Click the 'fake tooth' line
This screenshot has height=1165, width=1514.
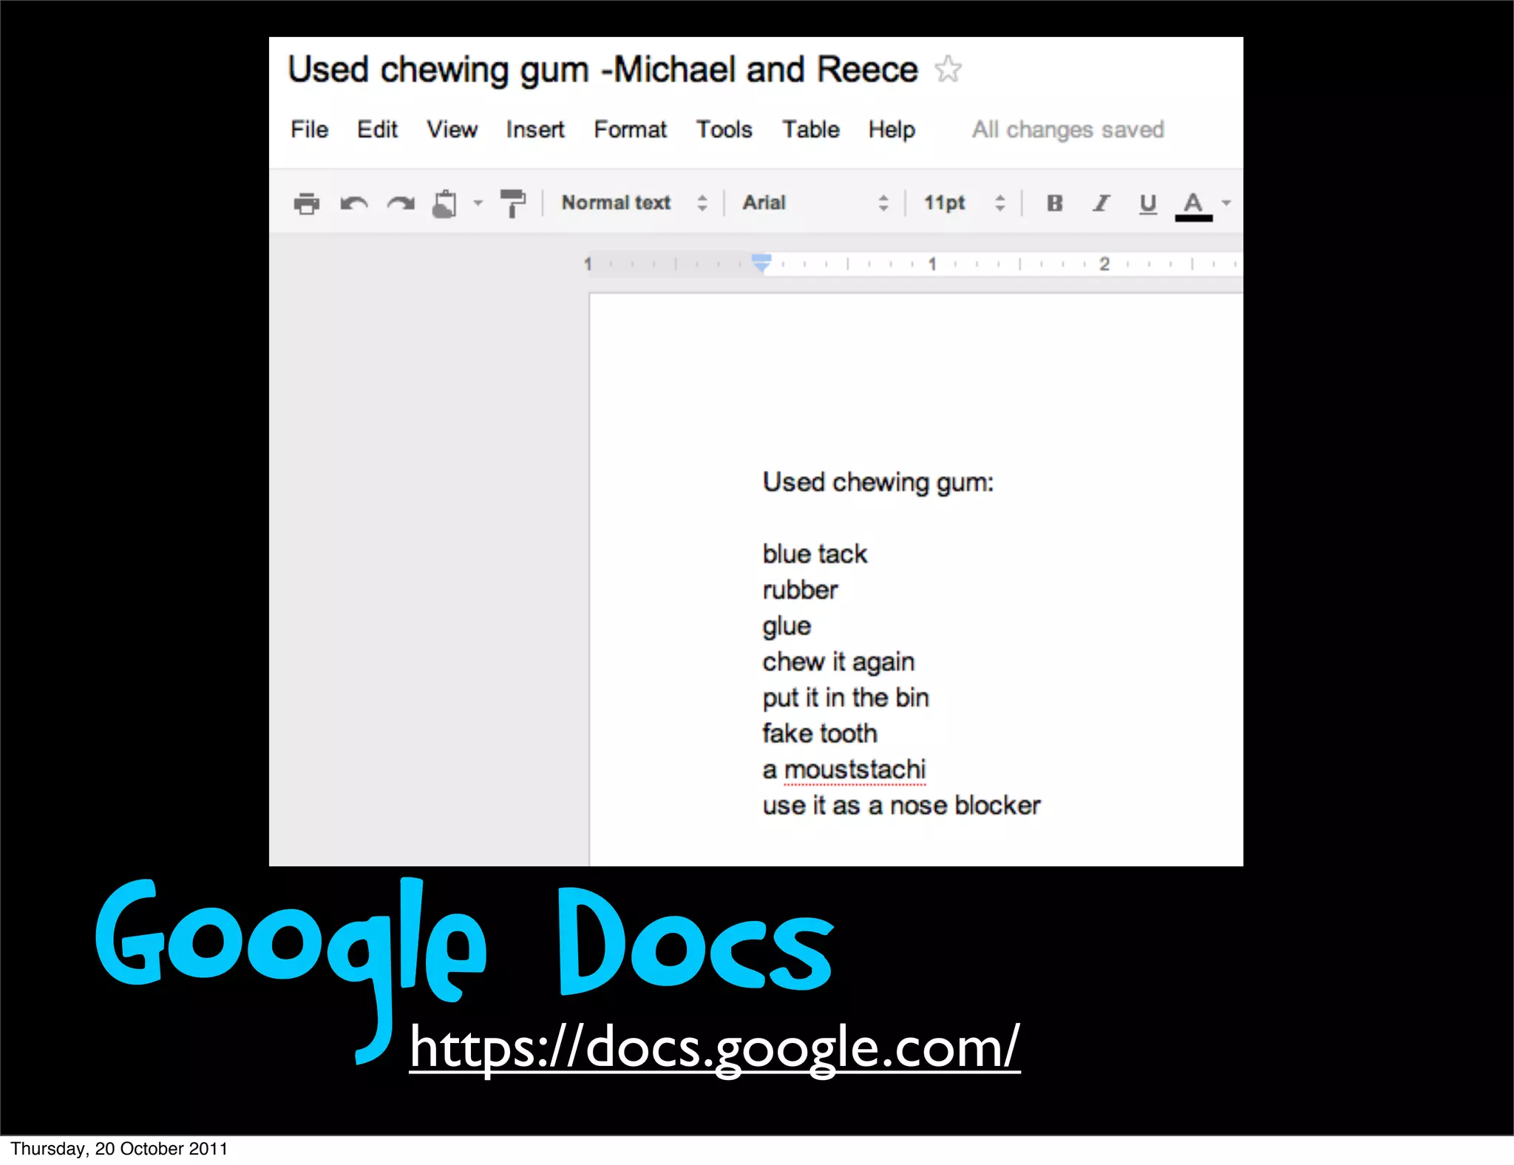[820, 733]
